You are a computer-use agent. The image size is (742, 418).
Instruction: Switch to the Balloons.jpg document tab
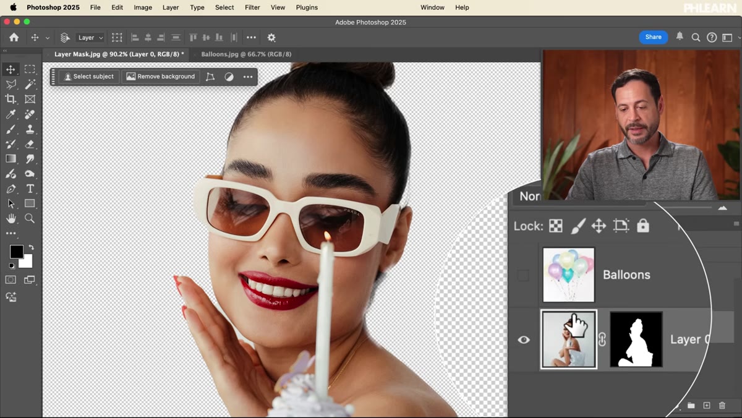click(246, 54)
